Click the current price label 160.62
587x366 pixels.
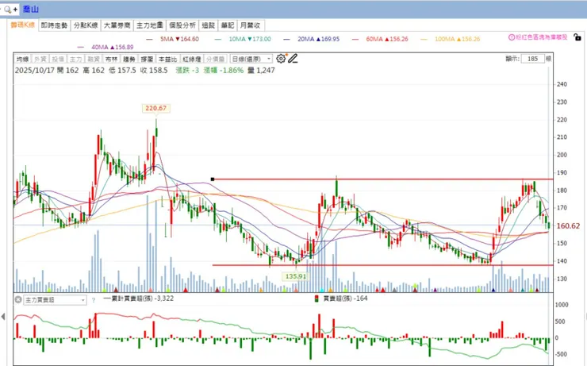(568, 226)
